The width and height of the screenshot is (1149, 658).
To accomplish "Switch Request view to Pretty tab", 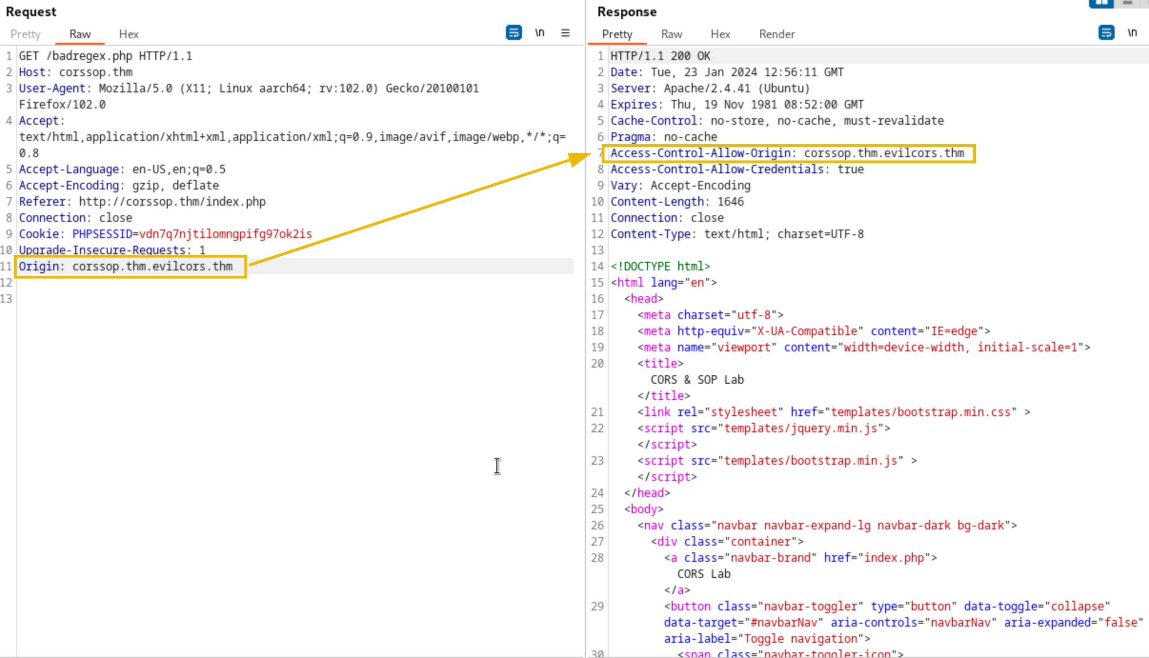I will pos(26,34).
